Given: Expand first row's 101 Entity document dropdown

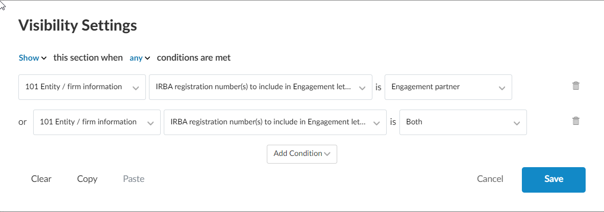Looking at the screenshot, I should 82,87.
